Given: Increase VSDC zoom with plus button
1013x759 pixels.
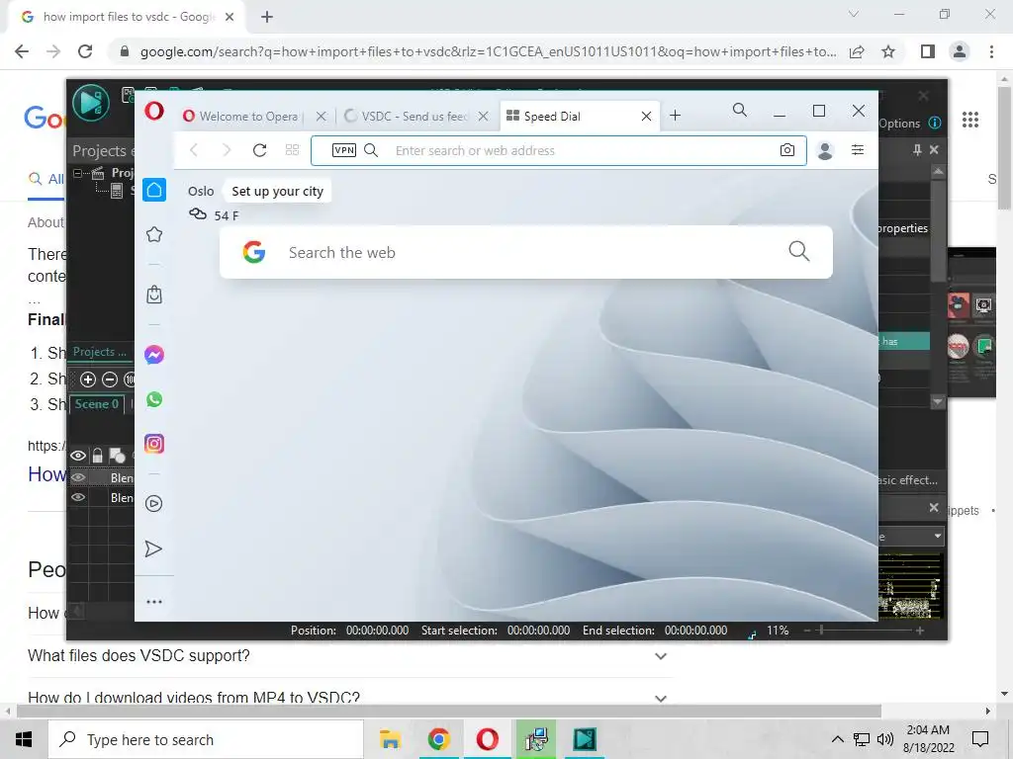Looking at the screenshot, I should point(920,631).
